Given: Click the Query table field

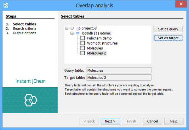Looking at the screenshot, I should [x=119, y=70].
